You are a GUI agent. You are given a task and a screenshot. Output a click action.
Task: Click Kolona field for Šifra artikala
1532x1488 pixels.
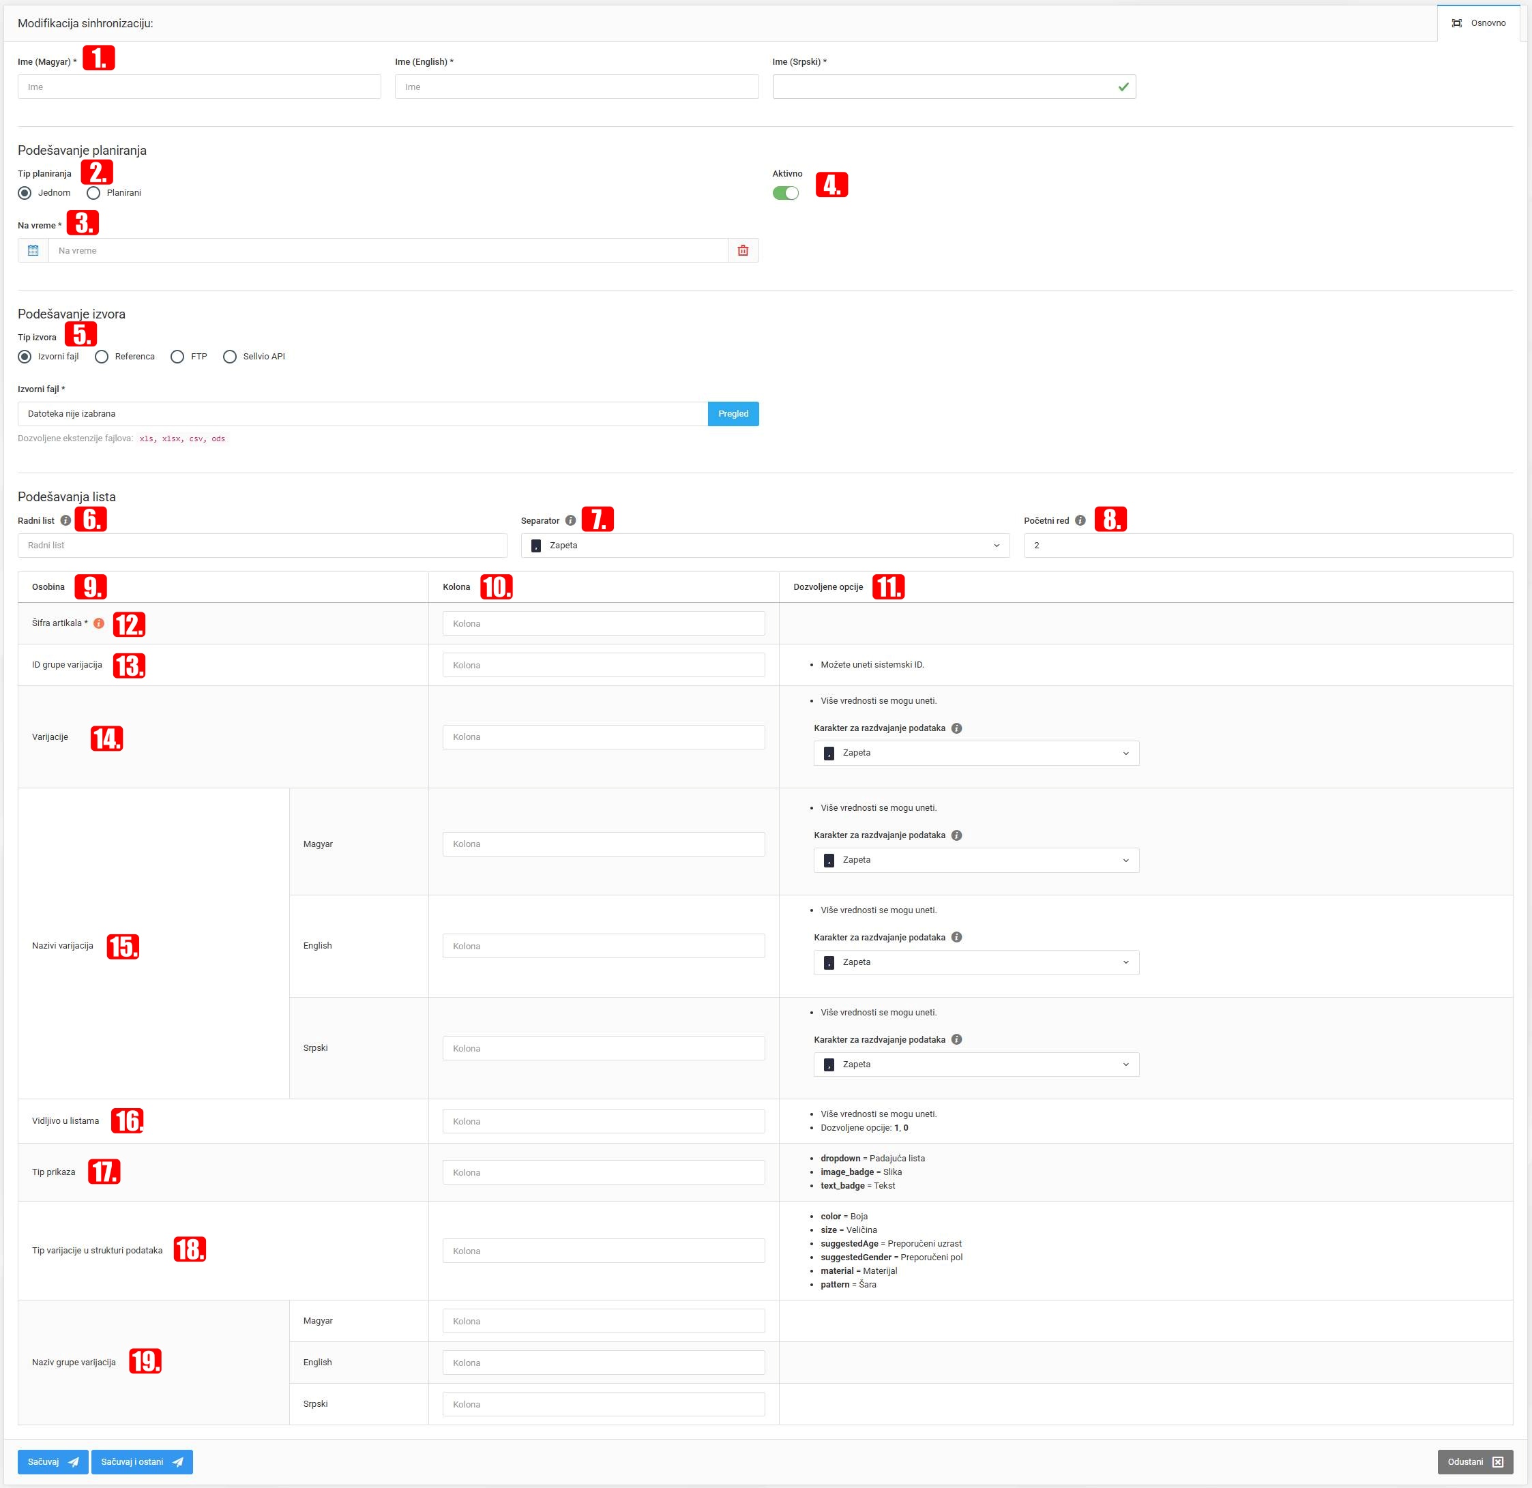(604, 624)
